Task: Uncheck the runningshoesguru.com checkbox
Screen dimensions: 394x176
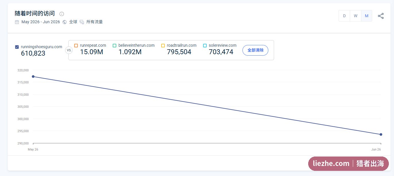Action: pos(17,47)
